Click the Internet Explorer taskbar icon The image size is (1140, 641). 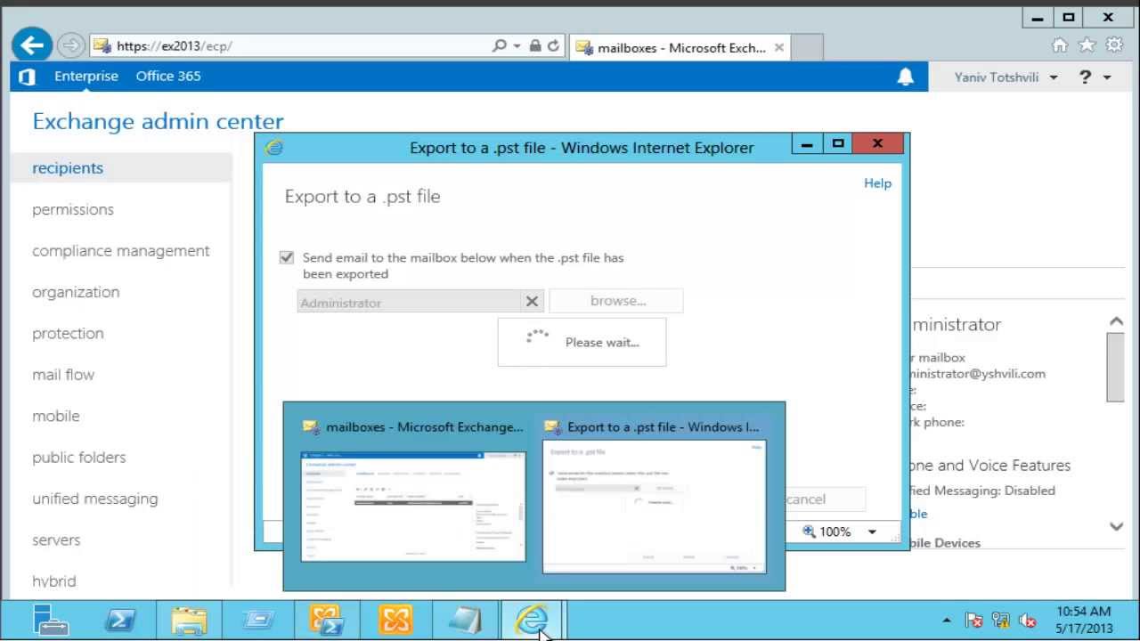pyautogui.click(x=532, y=620)
